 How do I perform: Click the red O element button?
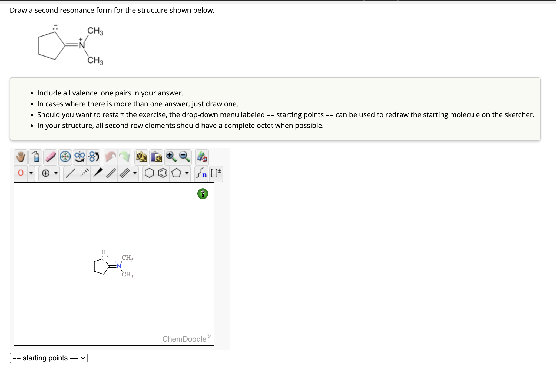point(21,173)
